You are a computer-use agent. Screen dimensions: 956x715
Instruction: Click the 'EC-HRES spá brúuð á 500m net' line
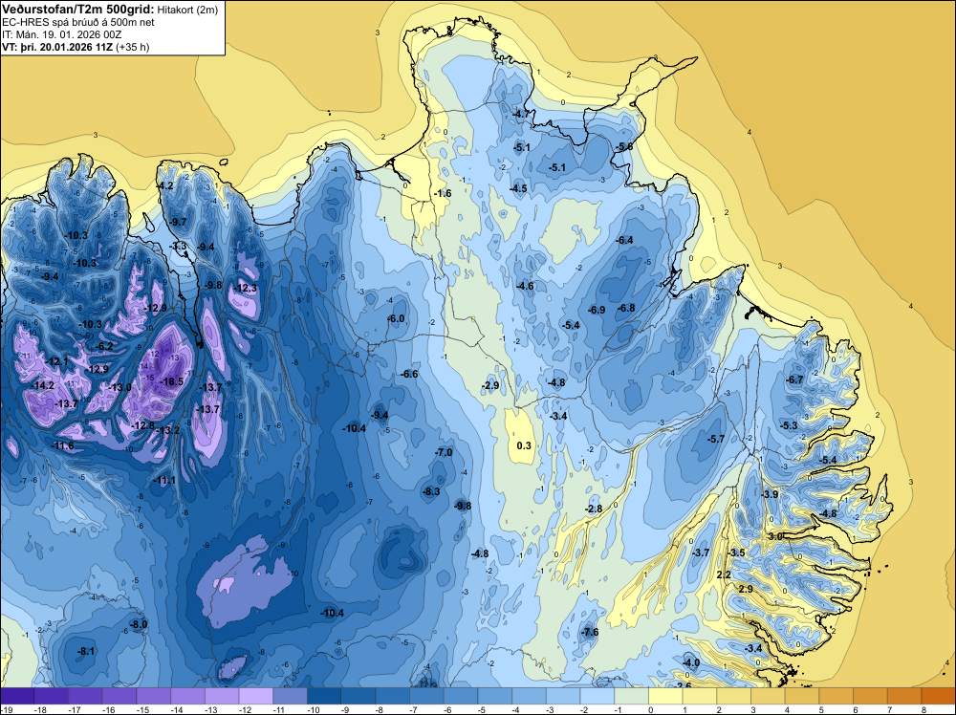(78, 22)
